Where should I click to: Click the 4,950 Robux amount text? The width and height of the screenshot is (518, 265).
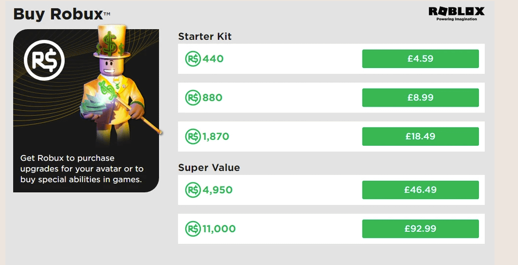(217, 190)
